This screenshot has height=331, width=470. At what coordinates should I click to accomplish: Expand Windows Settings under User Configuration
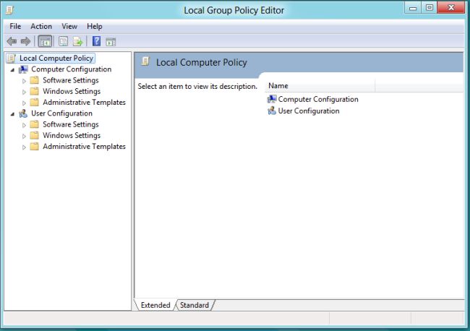tap(24, 136)
